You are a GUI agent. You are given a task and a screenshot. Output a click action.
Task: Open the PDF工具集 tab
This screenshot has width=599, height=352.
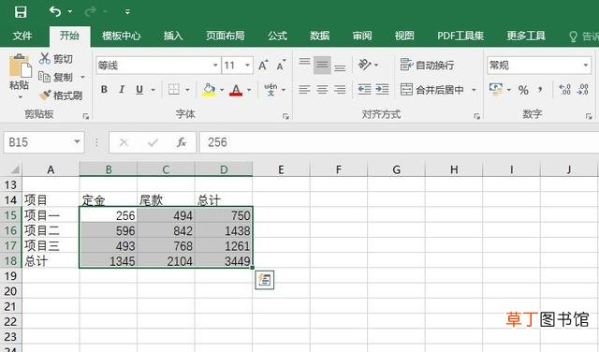click(460, 36)
